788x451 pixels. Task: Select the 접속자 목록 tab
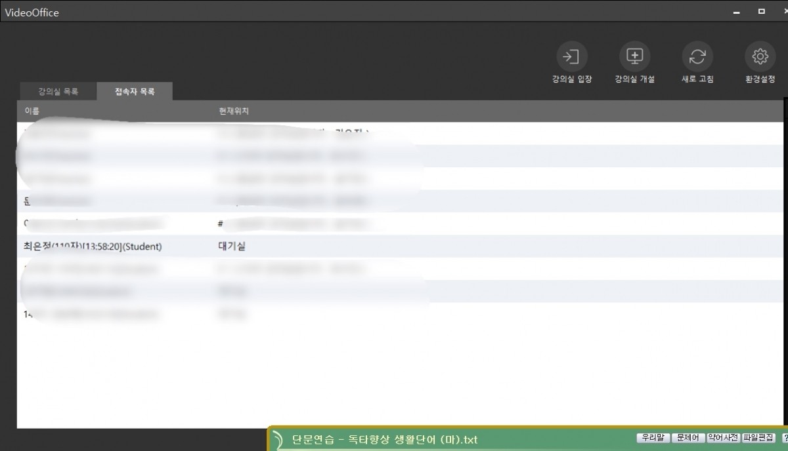point(135,92)
